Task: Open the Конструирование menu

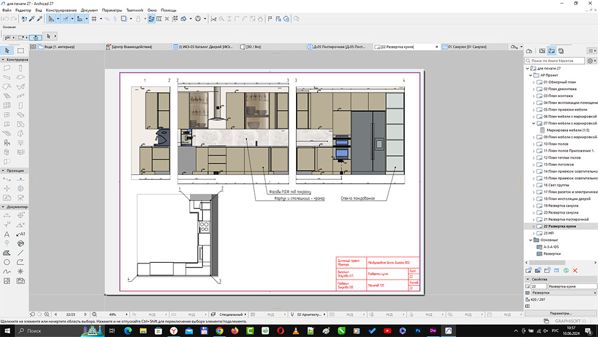Action: click(61, 10)
